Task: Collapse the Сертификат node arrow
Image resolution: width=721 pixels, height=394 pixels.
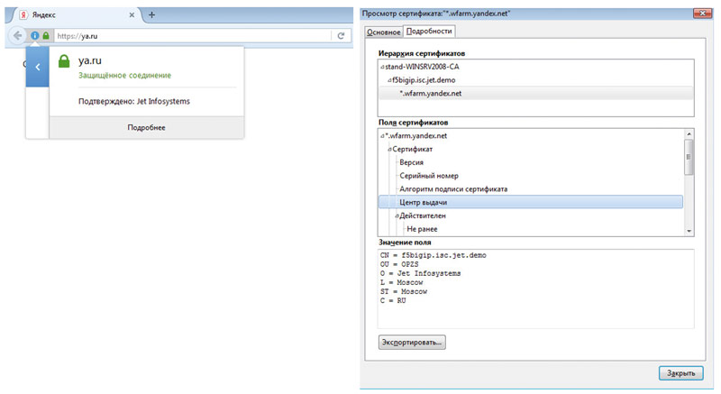Action: pyautogui.click(x=389, y=149)
